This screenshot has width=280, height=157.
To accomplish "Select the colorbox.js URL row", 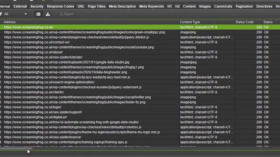I will (x=140, y=127).
